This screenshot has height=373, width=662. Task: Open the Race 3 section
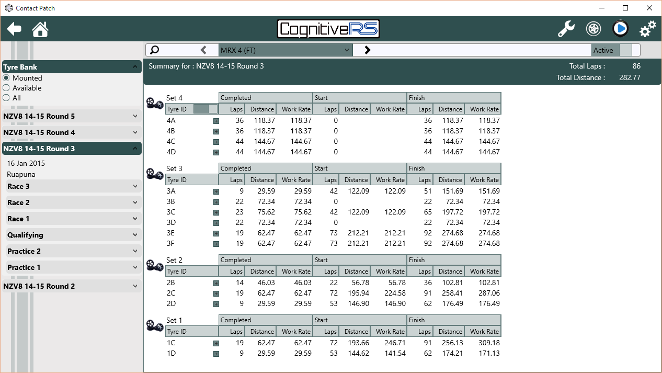click(x=73, y=186)
